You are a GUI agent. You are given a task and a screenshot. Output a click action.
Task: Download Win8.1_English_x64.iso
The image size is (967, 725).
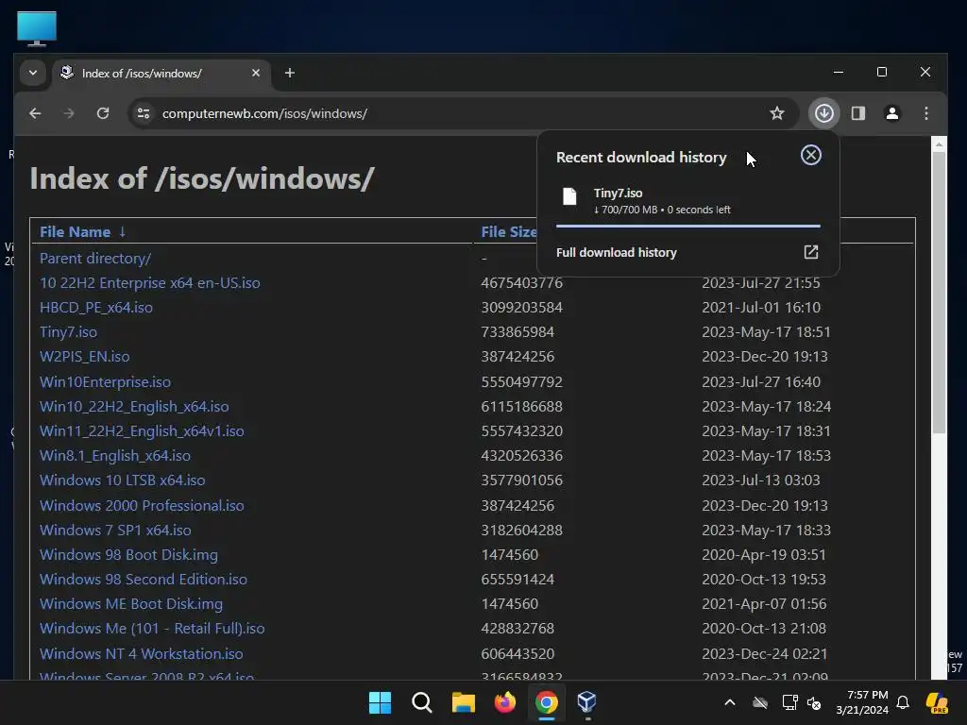(x=114, y=456)
